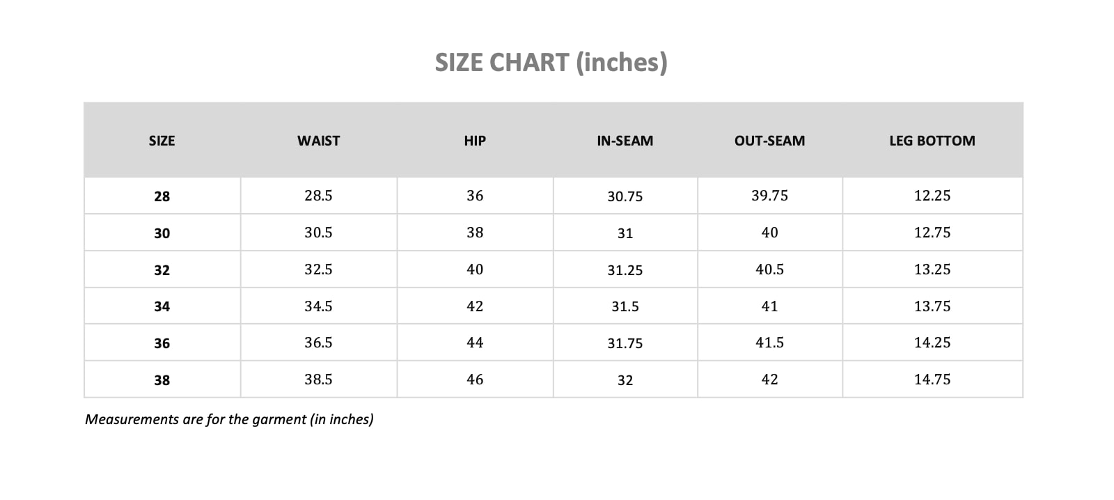Click the garment measurements footnote text
The width and height of the screenshot is (1114, 500).
point(229,419)
